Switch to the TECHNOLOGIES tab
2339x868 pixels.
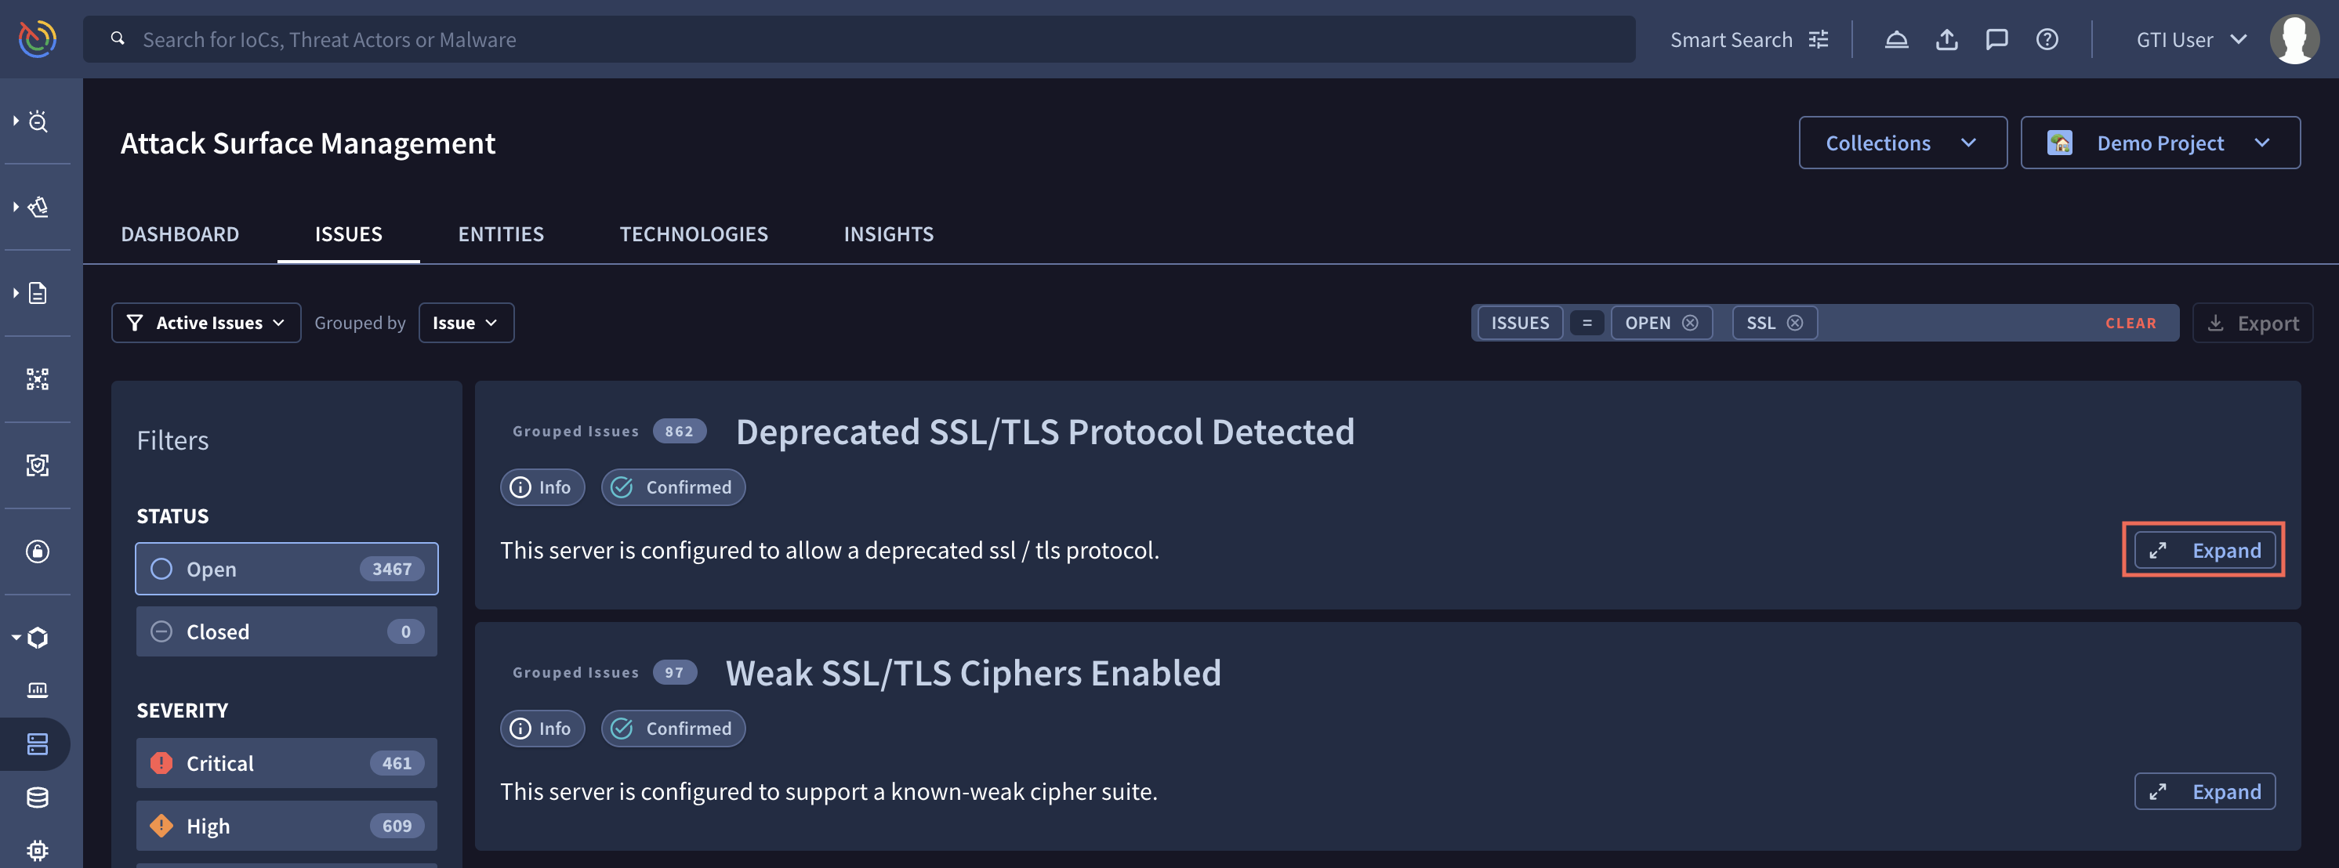694,234
